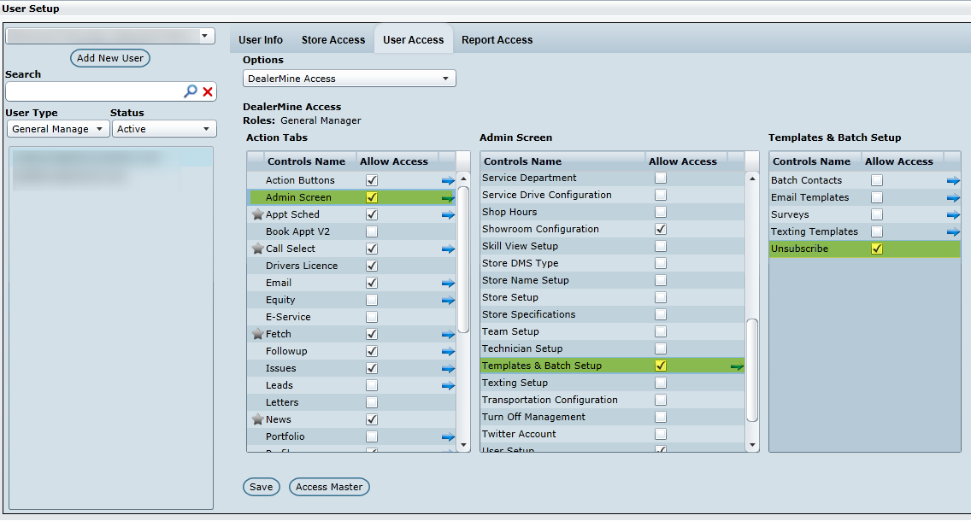This screenshot has width=971, height=521.
Task: Uncheck Showroom Configuration access checkbox
Action: [661, 229]
